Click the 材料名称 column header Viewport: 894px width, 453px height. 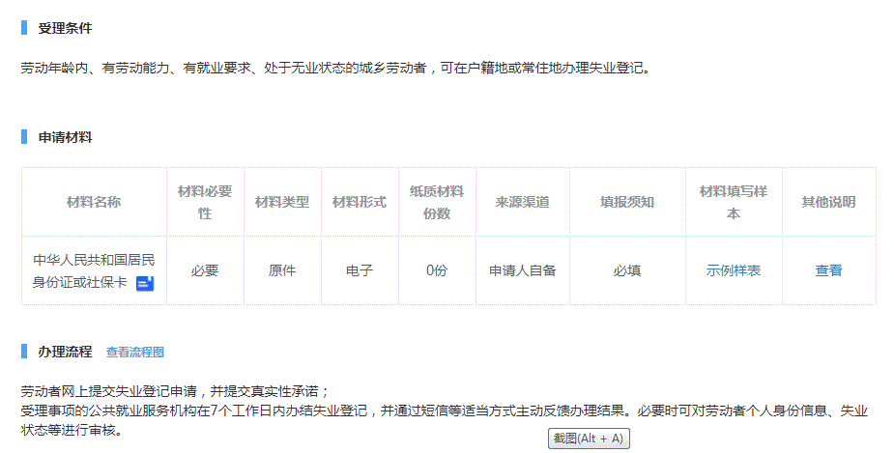pos(94,202)
